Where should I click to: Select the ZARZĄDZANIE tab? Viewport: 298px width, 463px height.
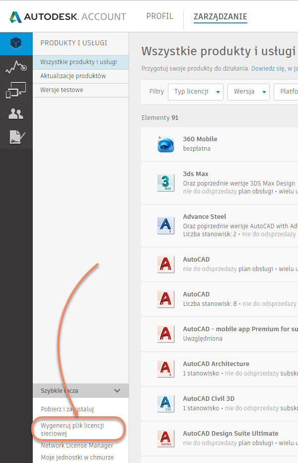(220, 17)
